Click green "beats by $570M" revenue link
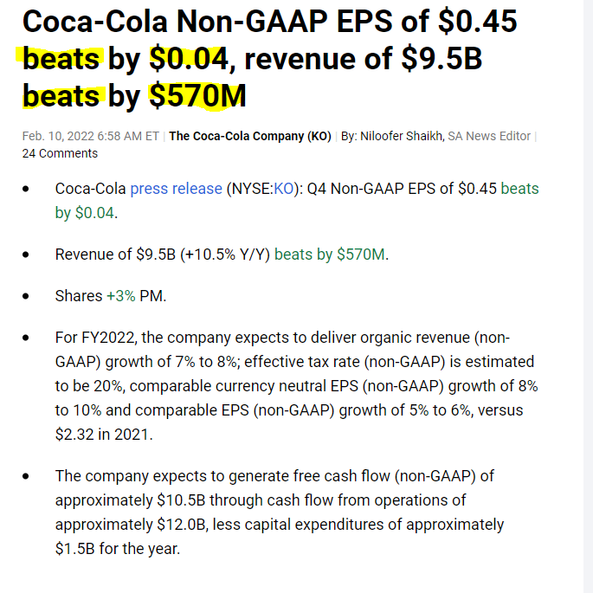 330,255
